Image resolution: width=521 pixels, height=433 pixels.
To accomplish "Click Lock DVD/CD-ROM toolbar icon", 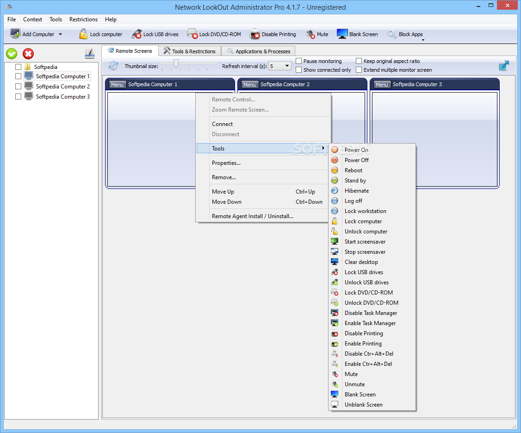I will (x=192, y=34).
